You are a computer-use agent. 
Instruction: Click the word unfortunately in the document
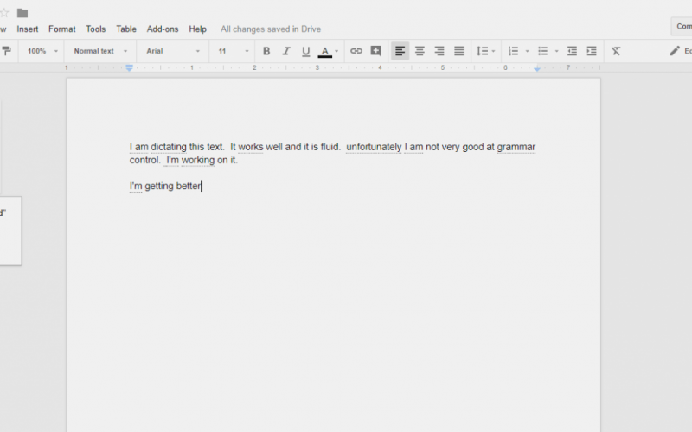point(374,147)
